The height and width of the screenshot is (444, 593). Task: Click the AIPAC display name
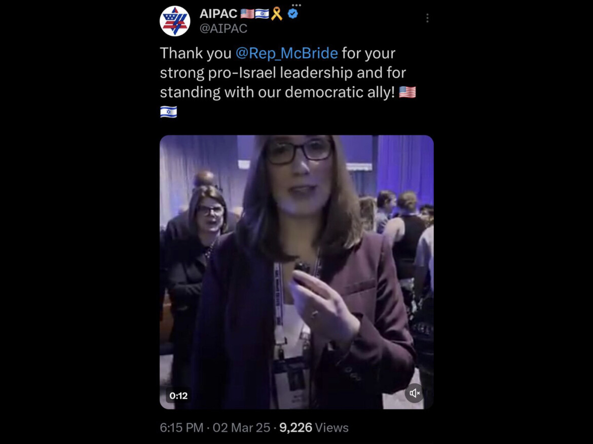(x=218, y=14)
